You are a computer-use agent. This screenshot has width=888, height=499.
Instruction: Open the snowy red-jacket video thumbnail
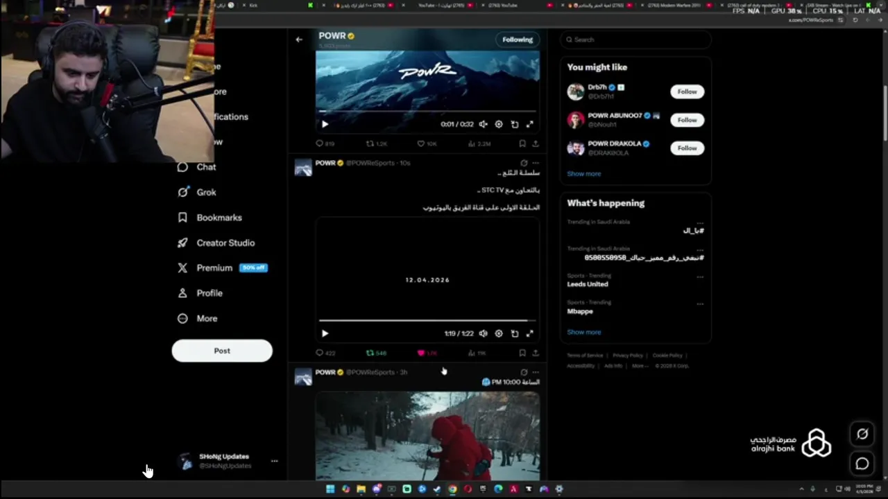[x=427, y=436]
